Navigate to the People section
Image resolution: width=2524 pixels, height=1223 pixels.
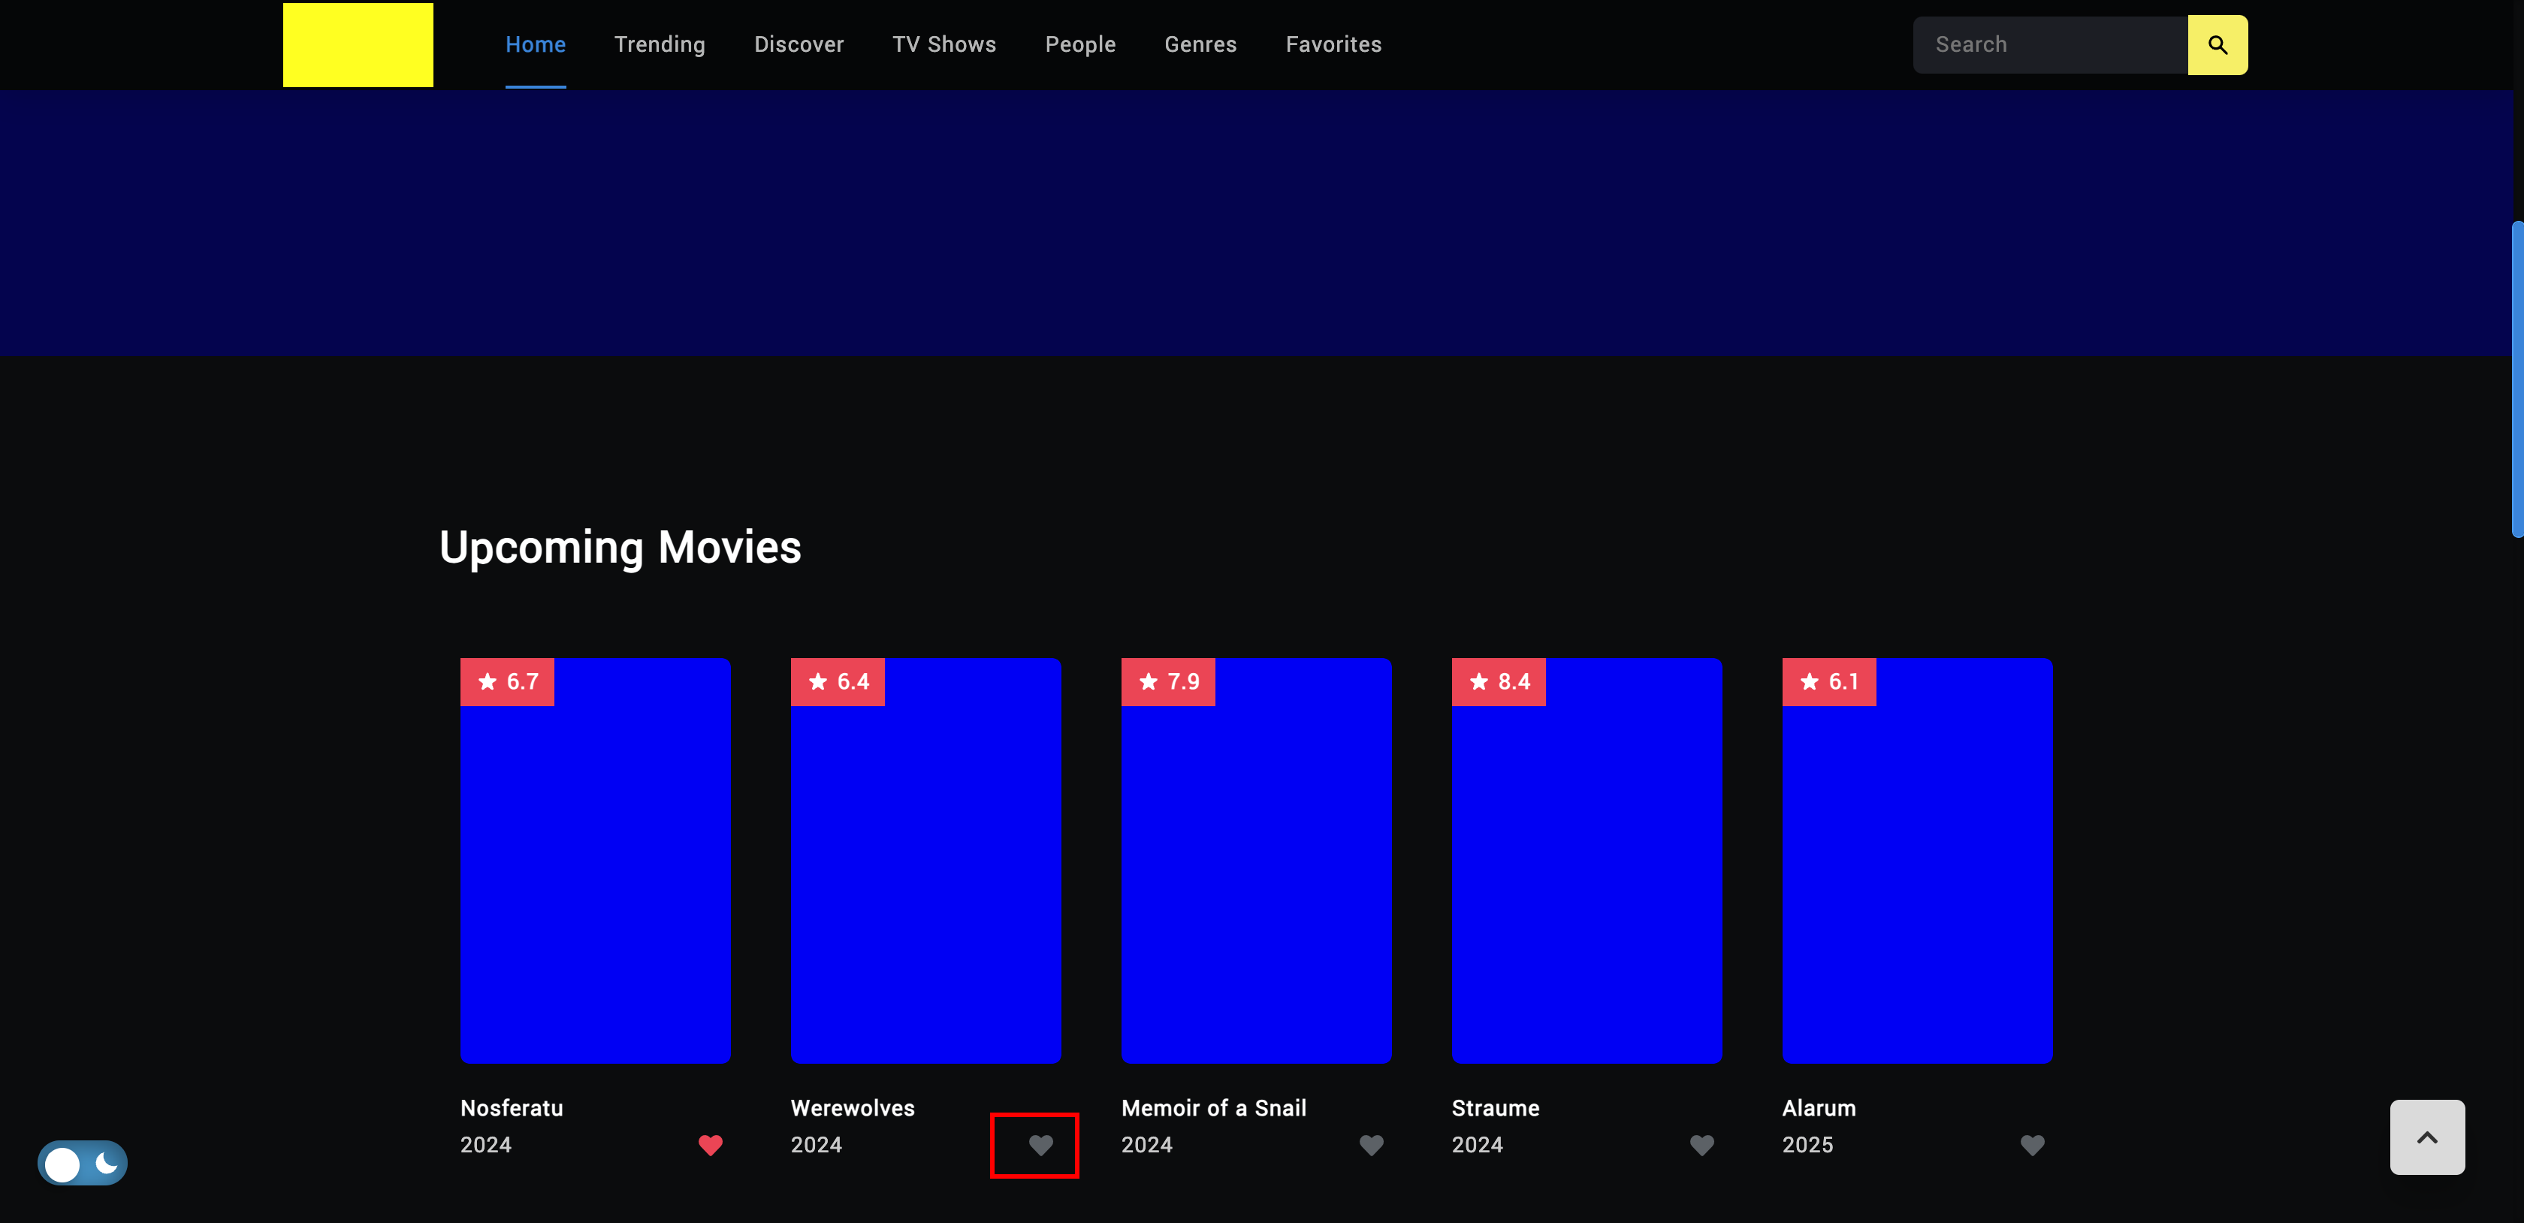coord(1079,45)
